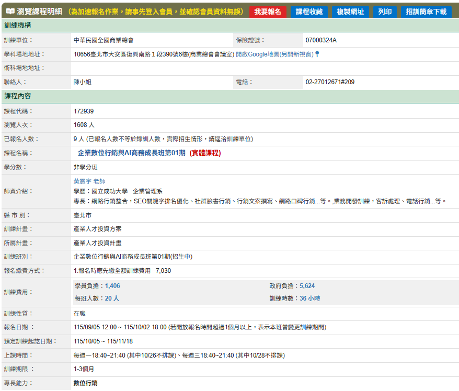Select the full training fee 7,030 text

coord(163,271)
